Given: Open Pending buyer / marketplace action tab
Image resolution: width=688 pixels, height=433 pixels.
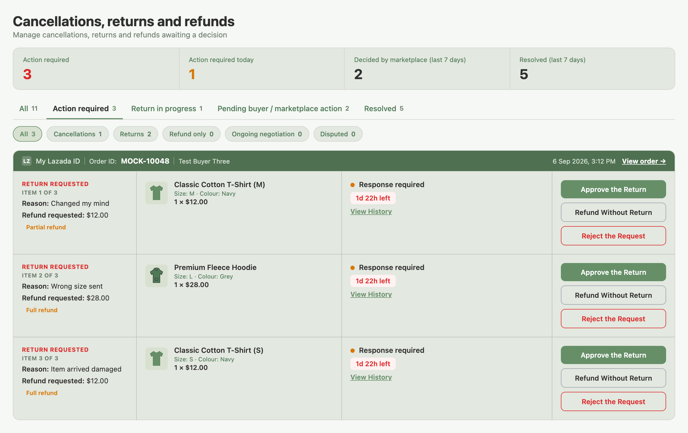Looking at the screenshot, I should coord(283,109).
